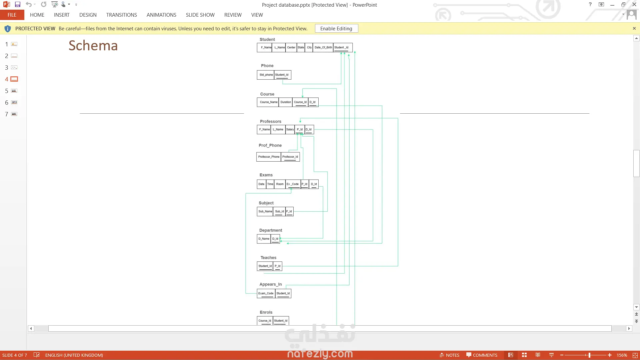
Task: Open Ribbon Display Options
Action: [x=601, y=5]
